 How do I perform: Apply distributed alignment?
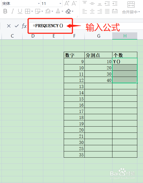pos(115,11)
